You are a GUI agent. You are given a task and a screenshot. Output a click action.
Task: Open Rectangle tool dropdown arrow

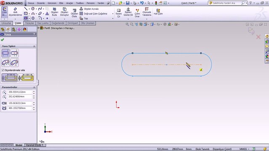tap(29, 13)
